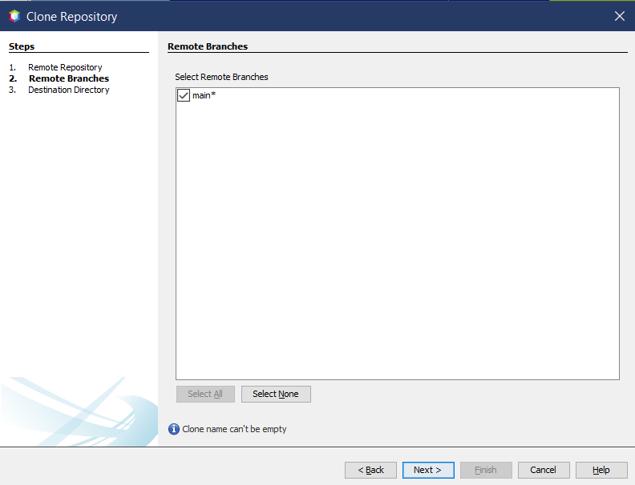Click the Destination Directory step

coord(69,90)
